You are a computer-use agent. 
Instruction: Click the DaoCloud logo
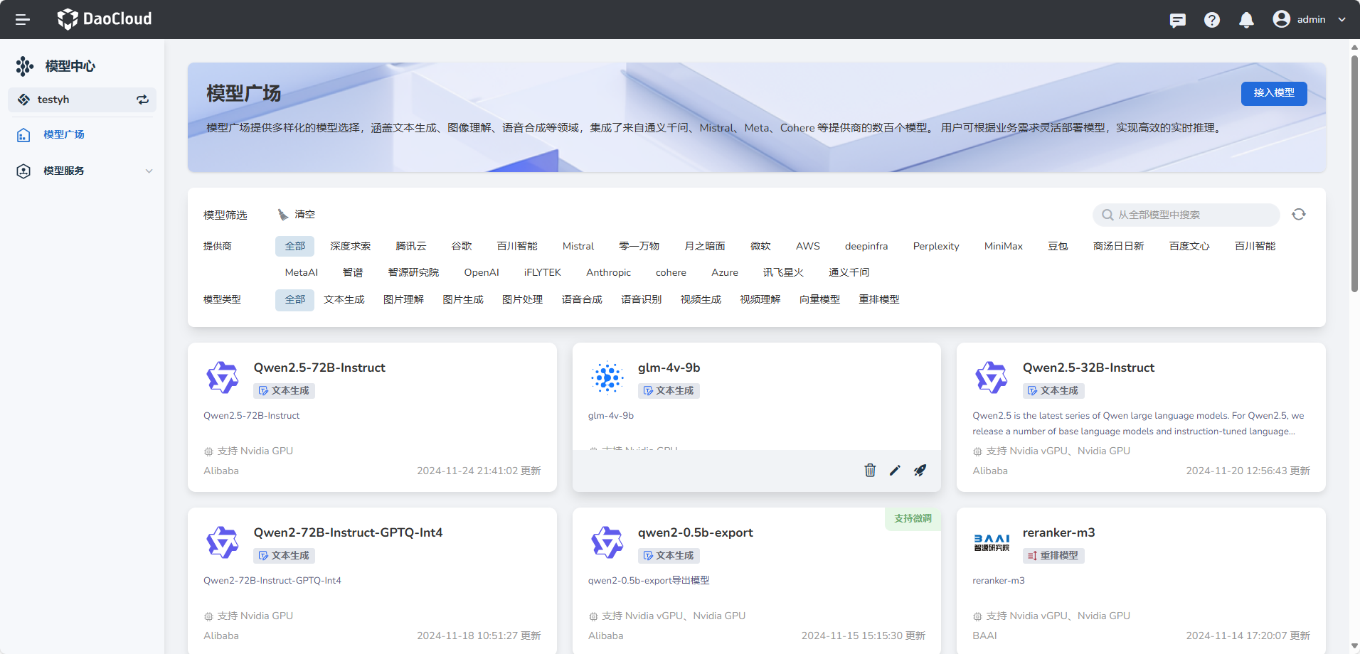(105, 19)
